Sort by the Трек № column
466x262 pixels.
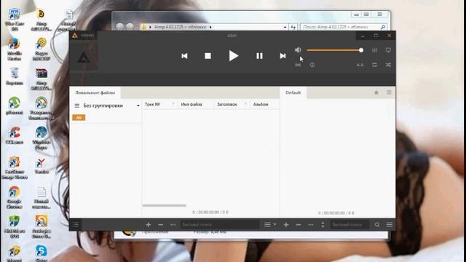tap(152, 104)
